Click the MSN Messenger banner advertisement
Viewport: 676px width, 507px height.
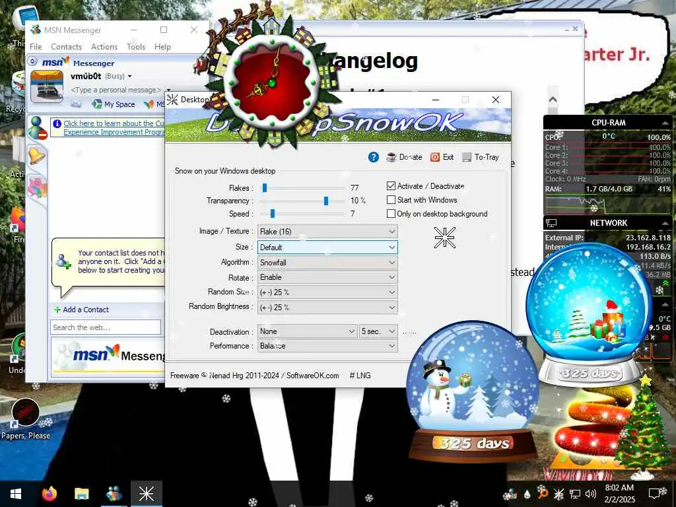(109, 356)
